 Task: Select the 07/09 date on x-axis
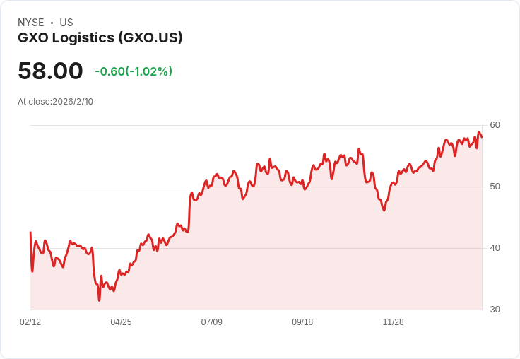click(211, 322)
